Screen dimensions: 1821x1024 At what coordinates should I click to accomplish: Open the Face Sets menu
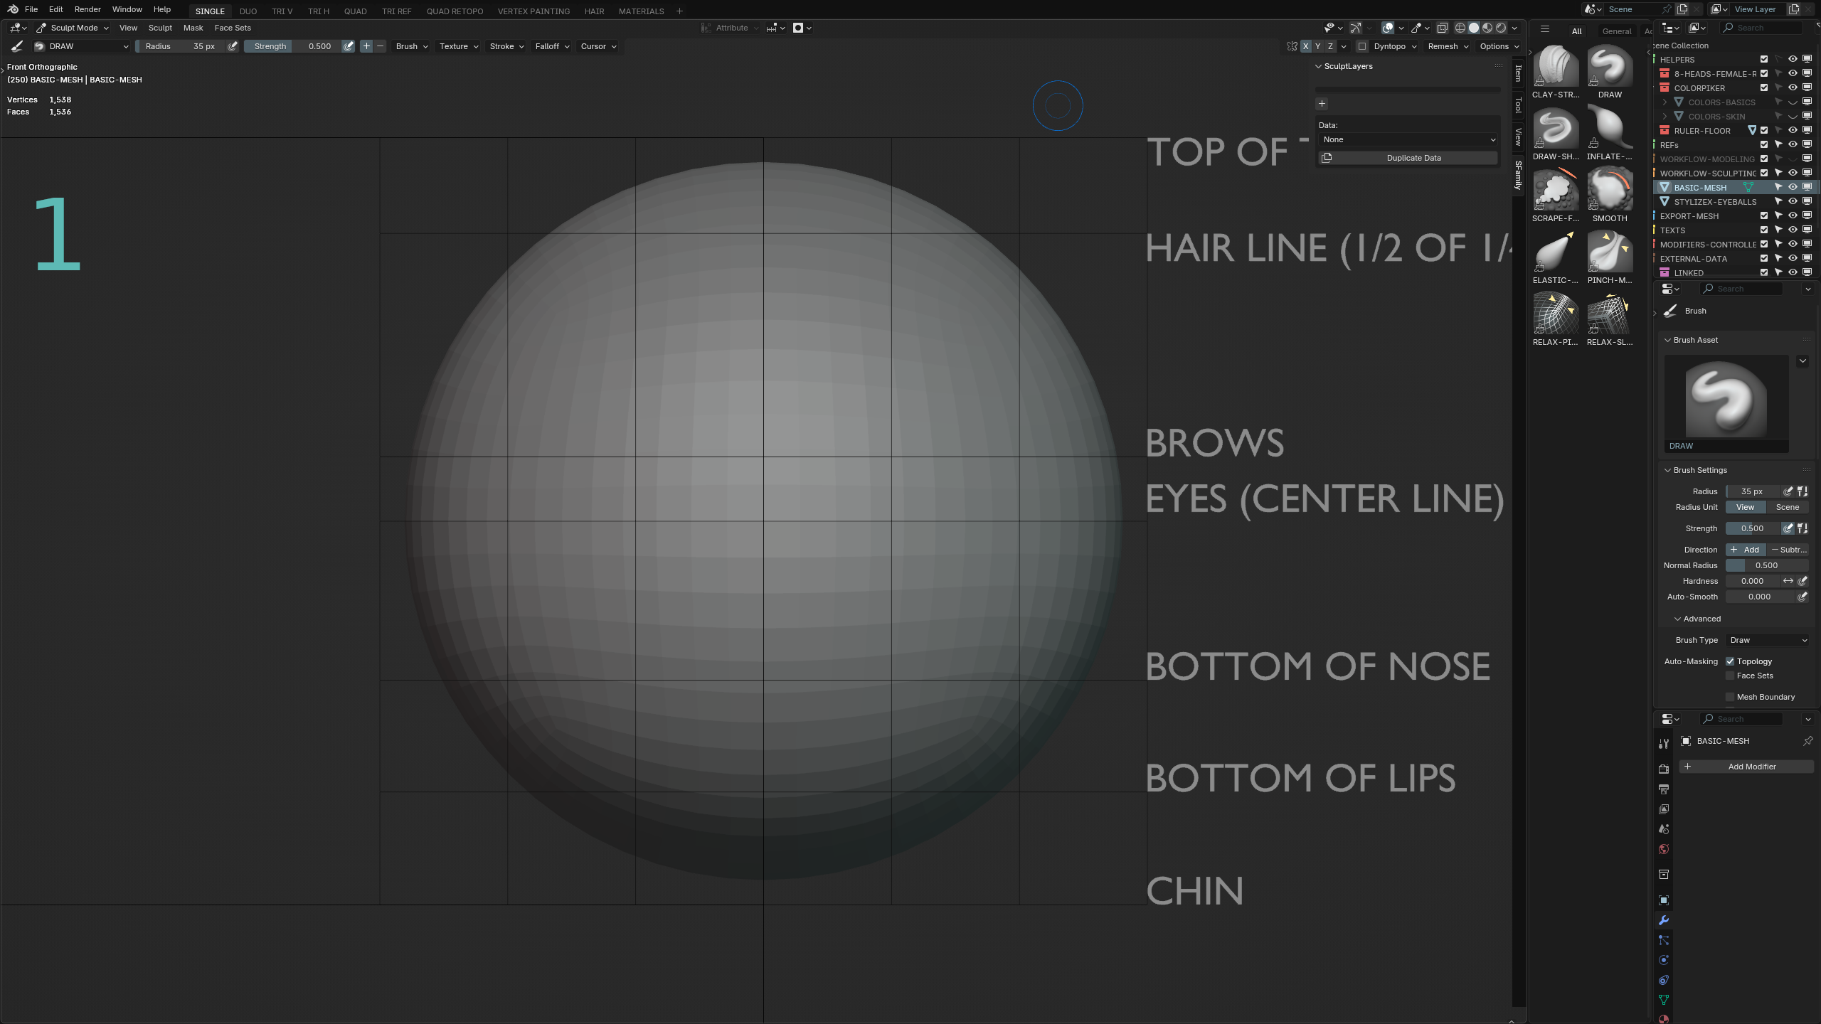point(233,28)
